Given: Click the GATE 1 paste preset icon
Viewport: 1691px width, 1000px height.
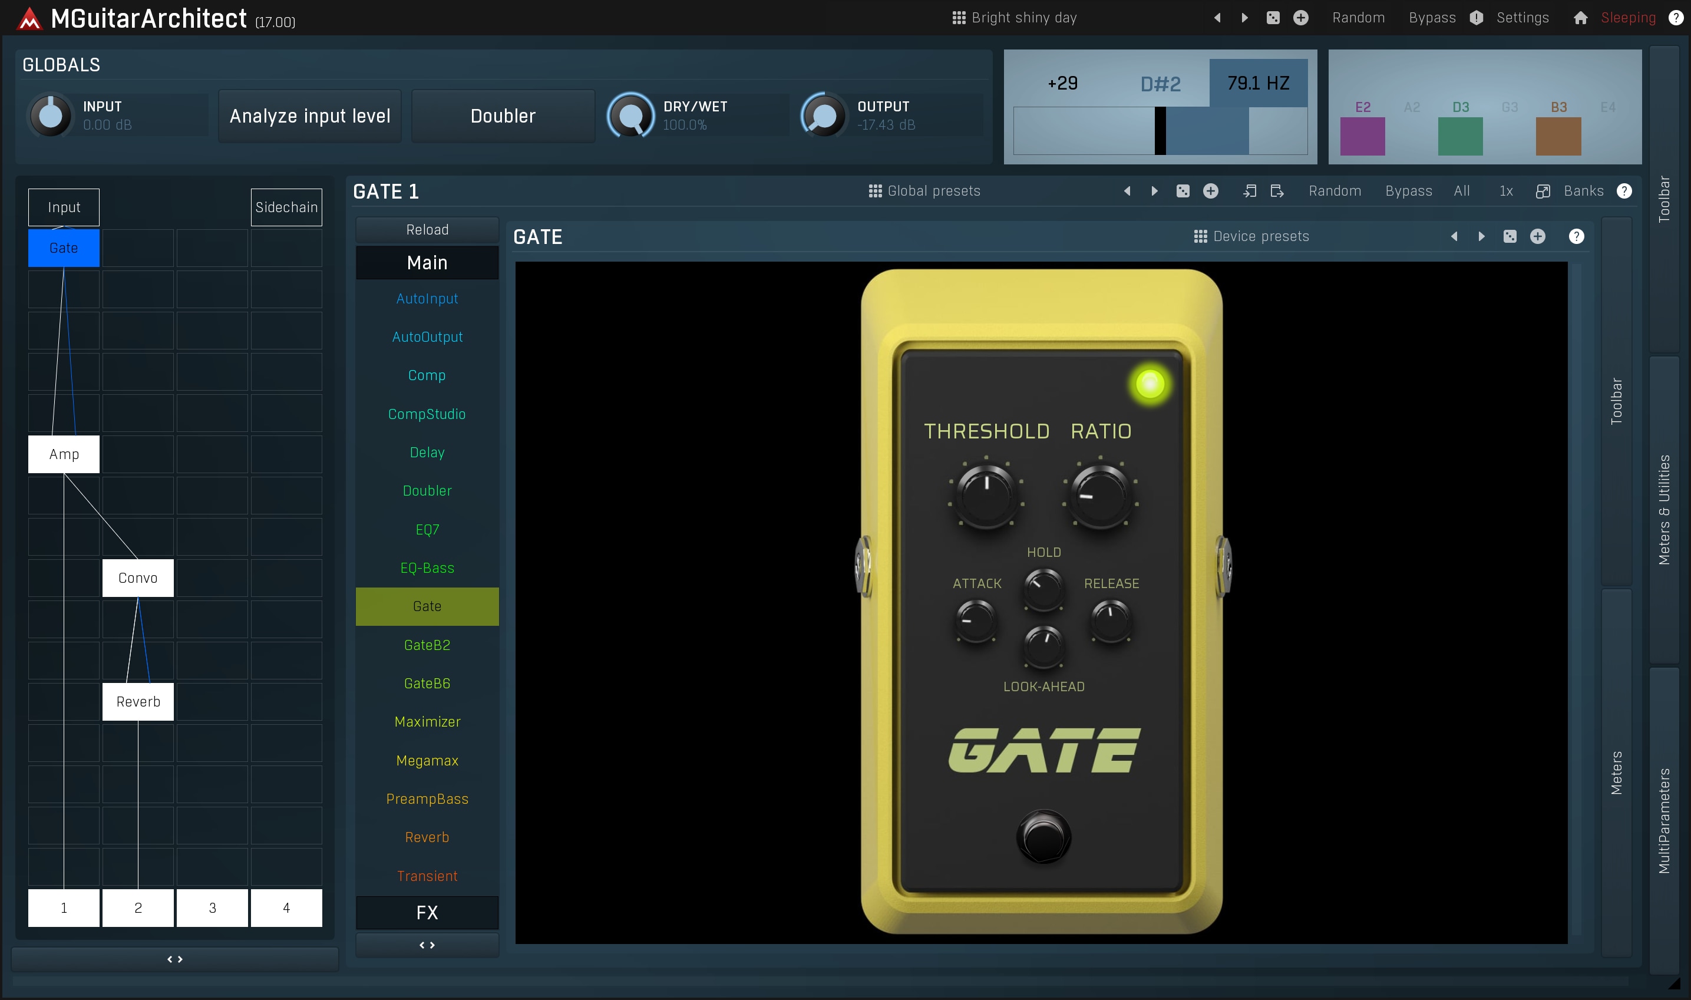Looking at the screenshot, I should pos(1277,192).
